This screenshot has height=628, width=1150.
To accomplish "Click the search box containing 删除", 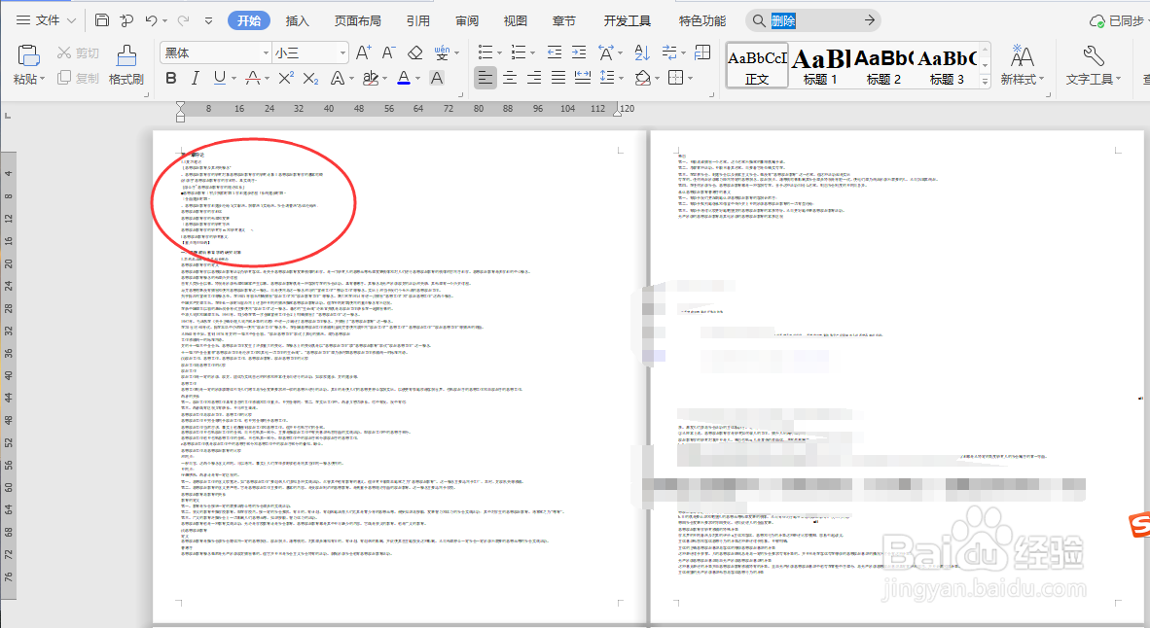I will coord(813,20).
